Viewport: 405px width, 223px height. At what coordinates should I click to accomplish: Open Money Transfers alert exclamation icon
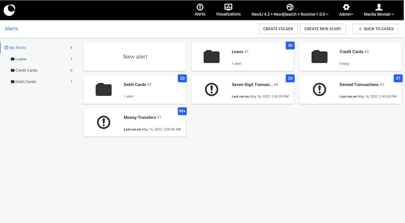click(104, 122)
